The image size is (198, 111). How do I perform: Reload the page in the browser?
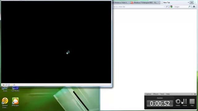coord(167,7)
